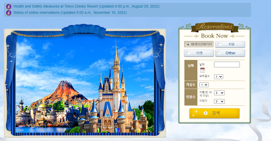Select the 베케이션패키지 radio option
The image size is (271, 141).
(x=199, y=44)
